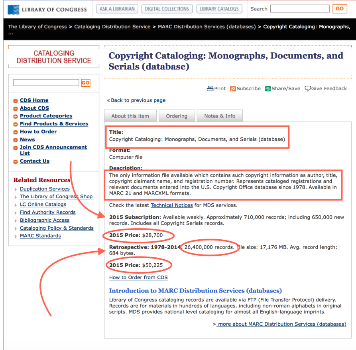The width and height of the screenshot is (356, 350).
Task: Switch to the Ordering tab
Action: pyautogui.click(x=177, y=116)
